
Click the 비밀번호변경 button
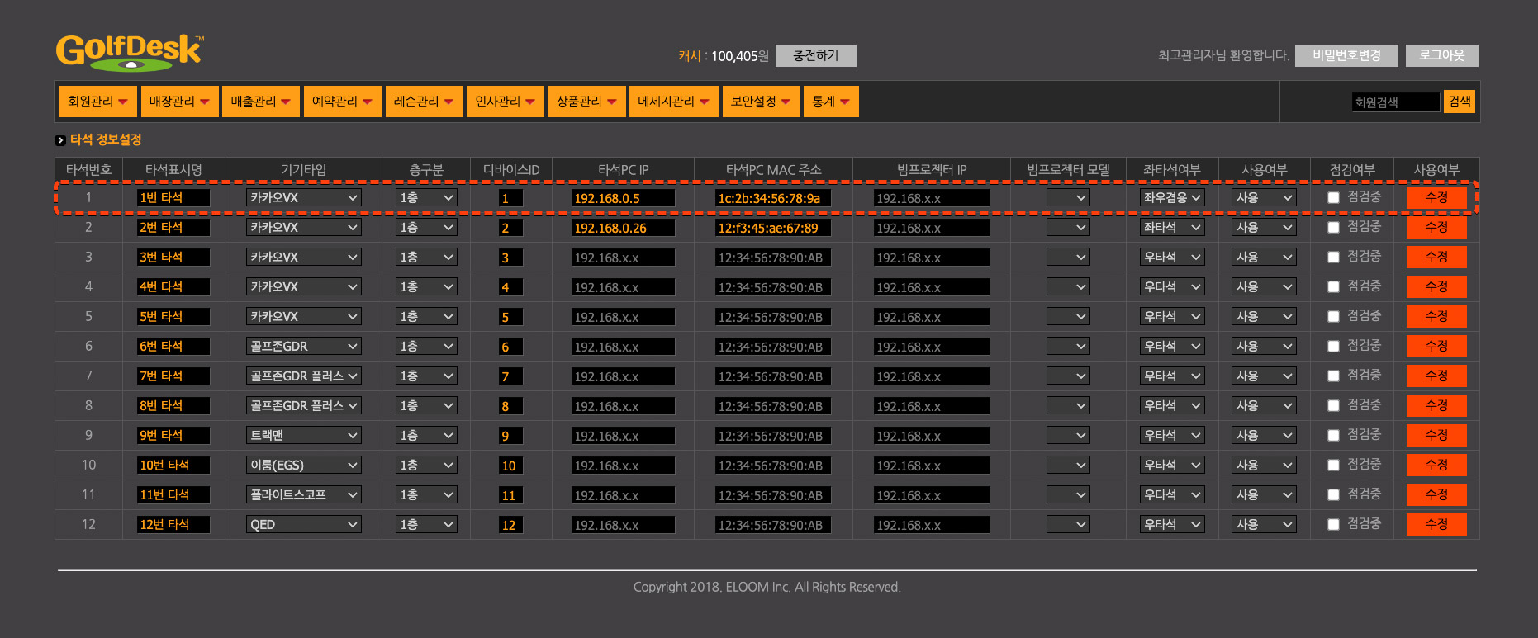pyautogui.click(x=1346, y=55)
